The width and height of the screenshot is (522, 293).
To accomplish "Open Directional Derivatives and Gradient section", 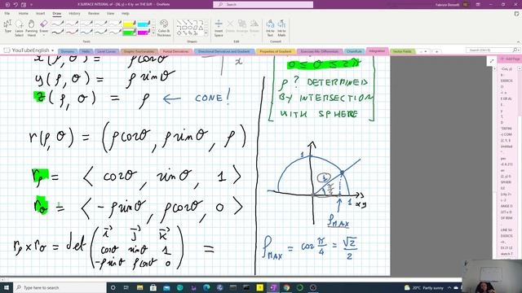I will pos(223,51).
